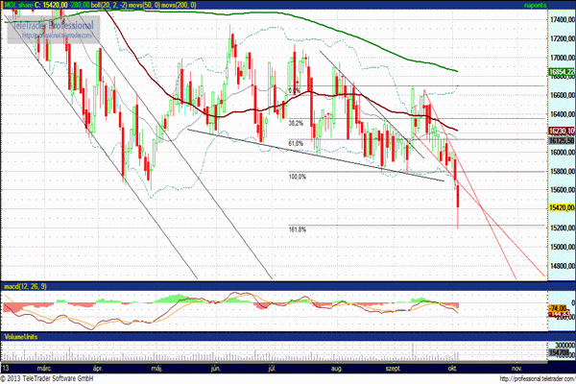Click the green 16854,22 price tag
The image size is (576, 384).
pos(560,73)
